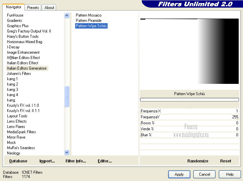Image resolution: width=243 pixels, height=181 pixels.
Task: Select Krusty's FX vol. I 1.0
Action: coord(23,105)
